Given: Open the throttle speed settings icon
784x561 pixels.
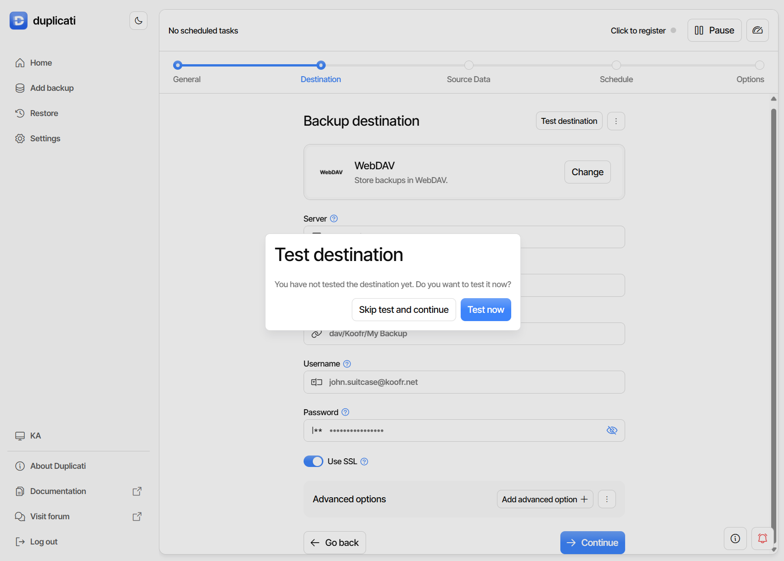Looking at the screenshot, I should [757, 30].
